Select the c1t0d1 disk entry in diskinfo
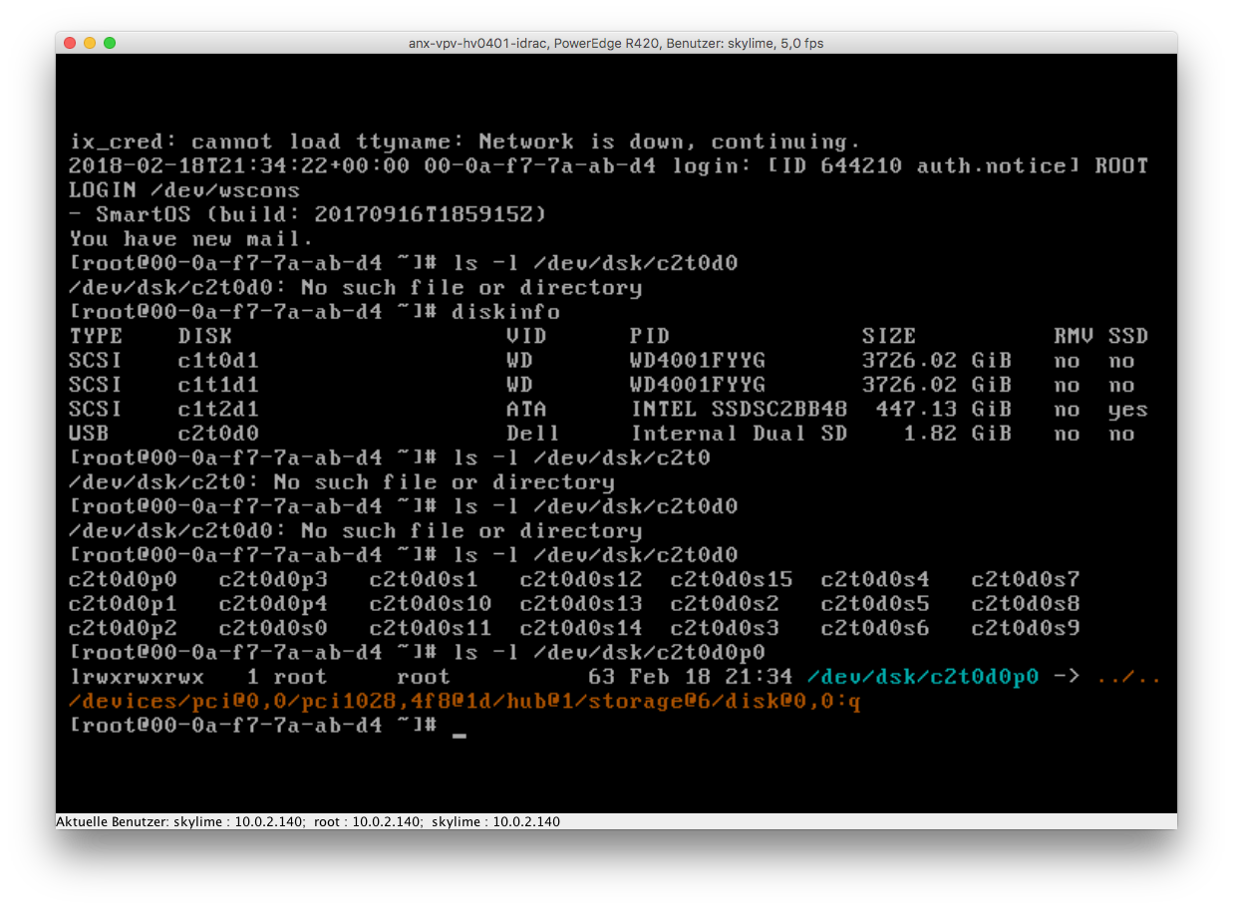 (218, 361)
